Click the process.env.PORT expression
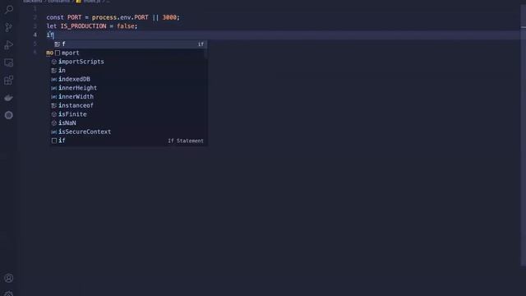 (x=120, y=17)
